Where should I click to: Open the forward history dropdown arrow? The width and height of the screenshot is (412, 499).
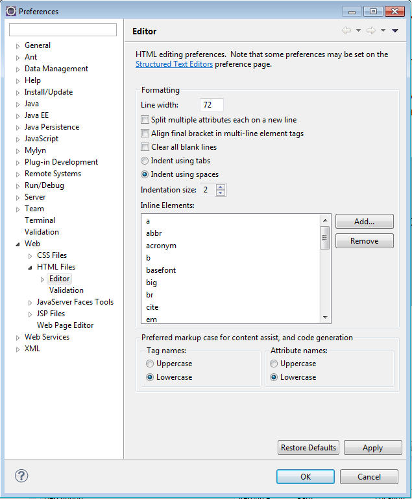pyautogui.click(x=383, y=30)
